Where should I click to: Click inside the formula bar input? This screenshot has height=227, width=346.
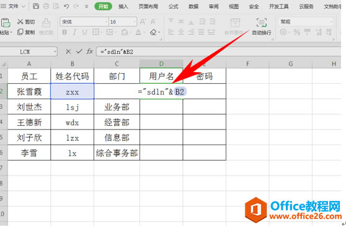pos(219,51)
